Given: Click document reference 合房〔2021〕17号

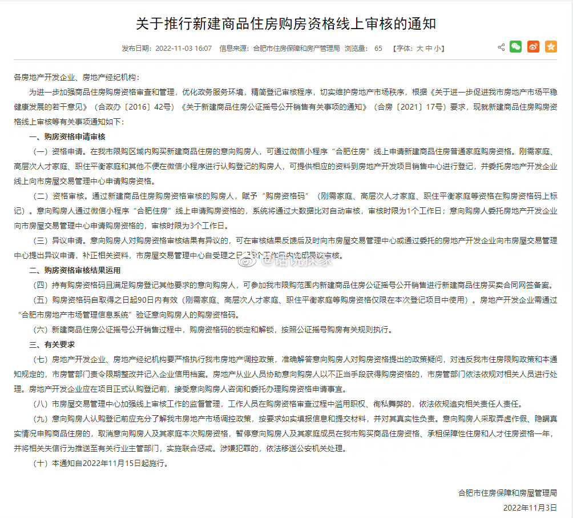Looking at the screenshot, I should click(410, 107).
